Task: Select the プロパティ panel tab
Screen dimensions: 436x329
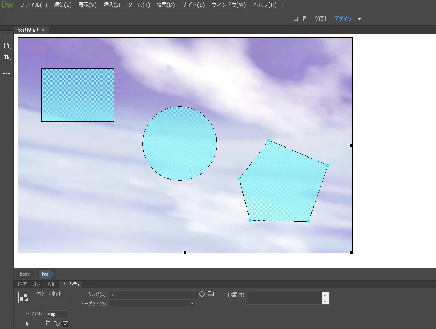Action: click(71, 284)
